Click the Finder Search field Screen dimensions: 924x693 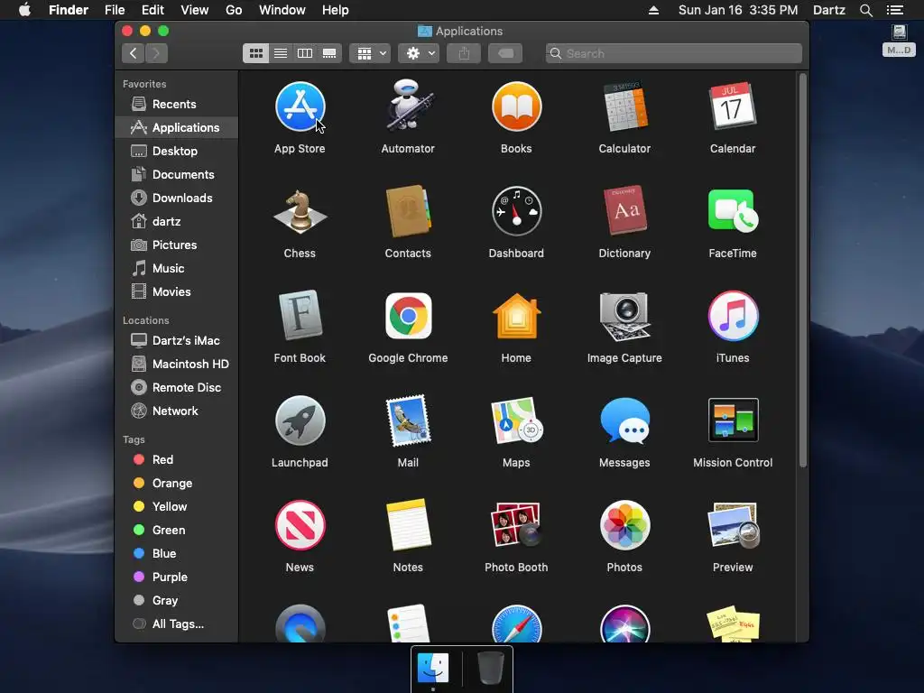673,53
